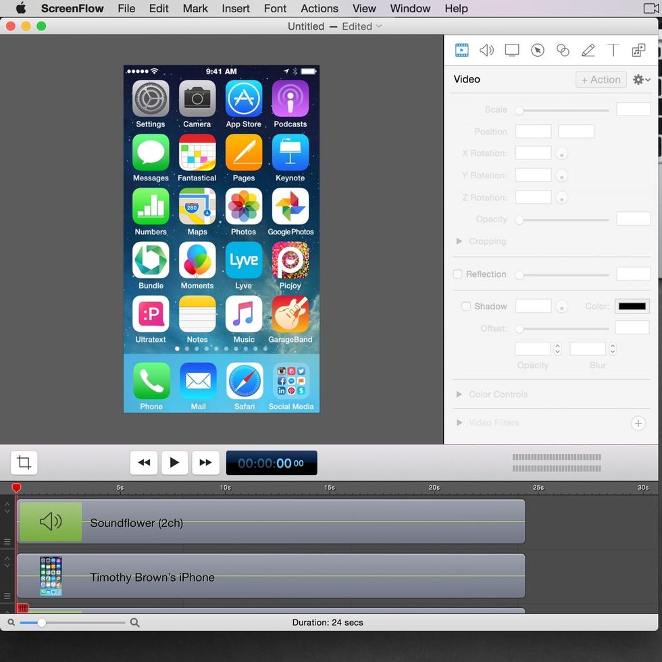The image size is (662, 662).
Task: Click the shadow Color swatch
Action: click(632, 306)
